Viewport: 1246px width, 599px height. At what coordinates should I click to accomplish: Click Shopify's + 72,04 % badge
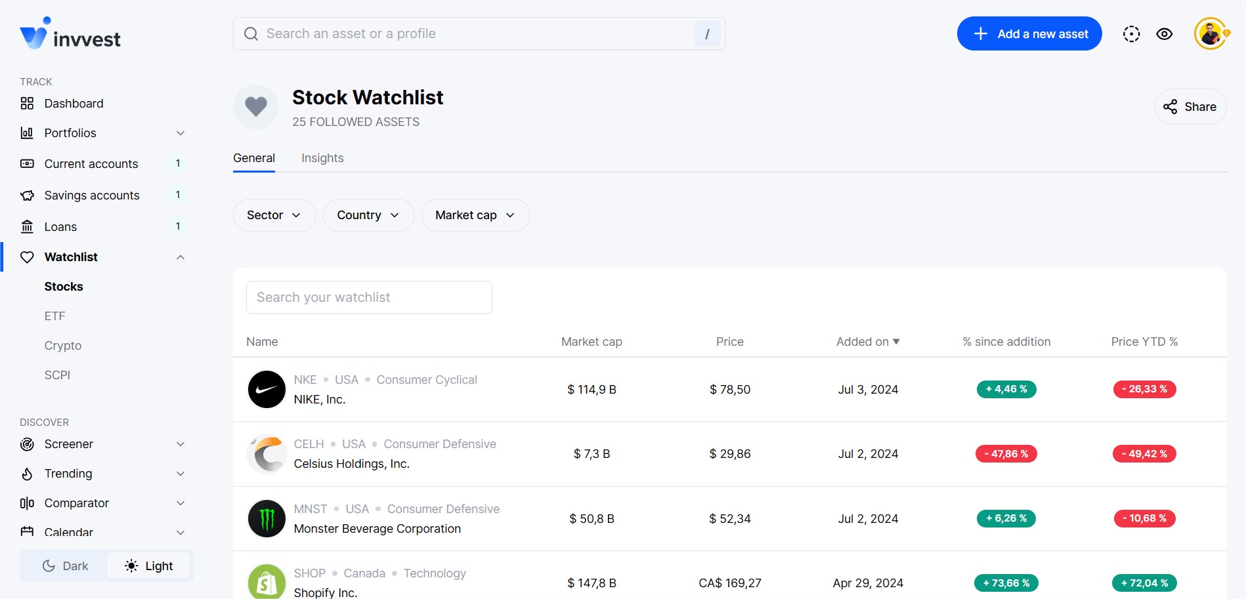point(1144,583)
